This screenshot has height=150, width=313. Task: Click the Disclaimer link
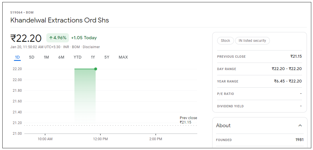(91, 47)
